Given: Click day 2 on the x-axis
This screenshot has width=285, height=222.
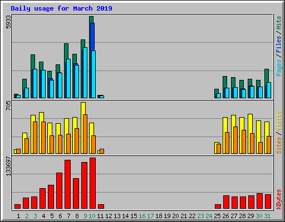Looking at the screenshot, I should tap(27, 216).
